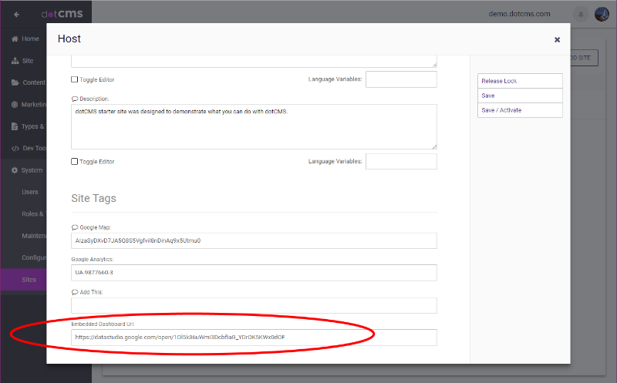Click the Google Map hint bubble icon
The image size is (617, 383).
[x=75, y=227]
